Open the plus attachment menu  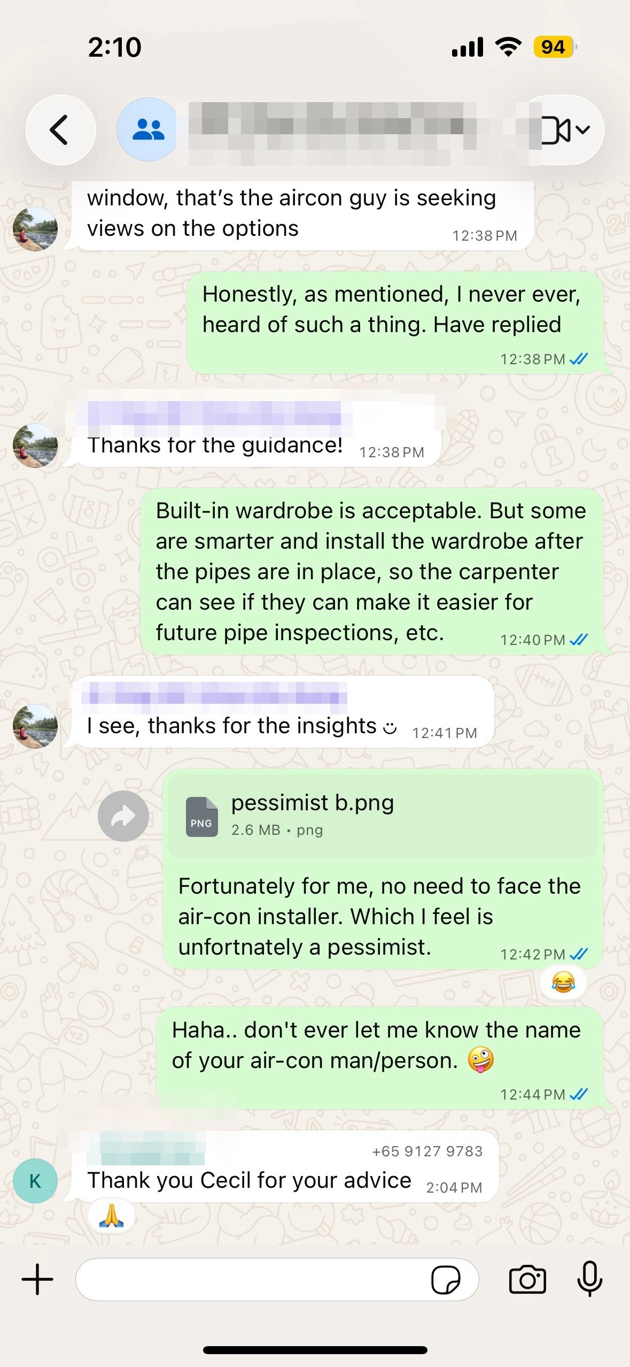pyautogui.click(x=37, y=1280)
